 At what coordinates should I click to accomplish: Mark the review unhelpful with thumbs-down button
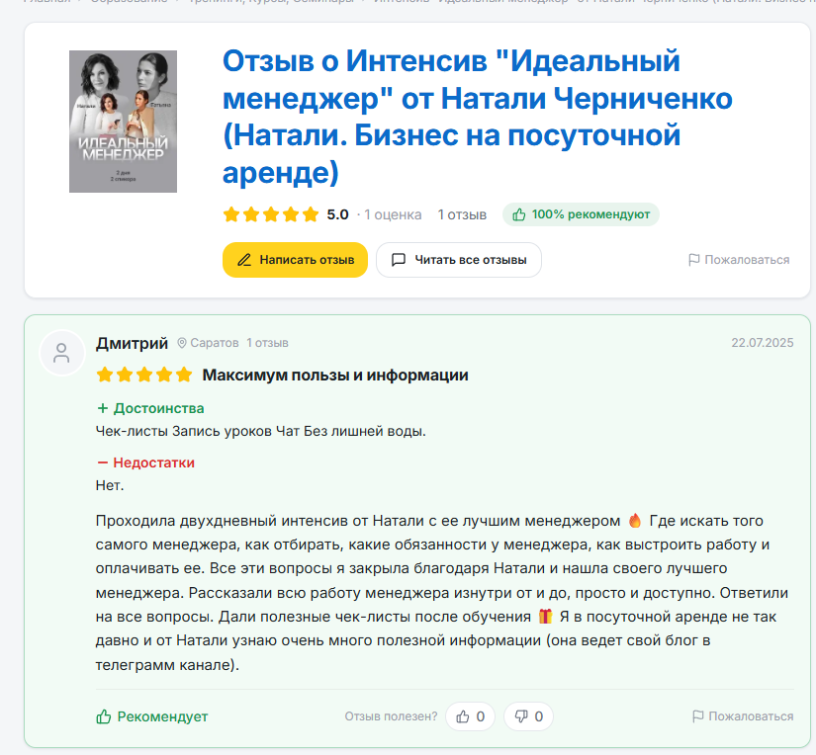click(528, 716)
